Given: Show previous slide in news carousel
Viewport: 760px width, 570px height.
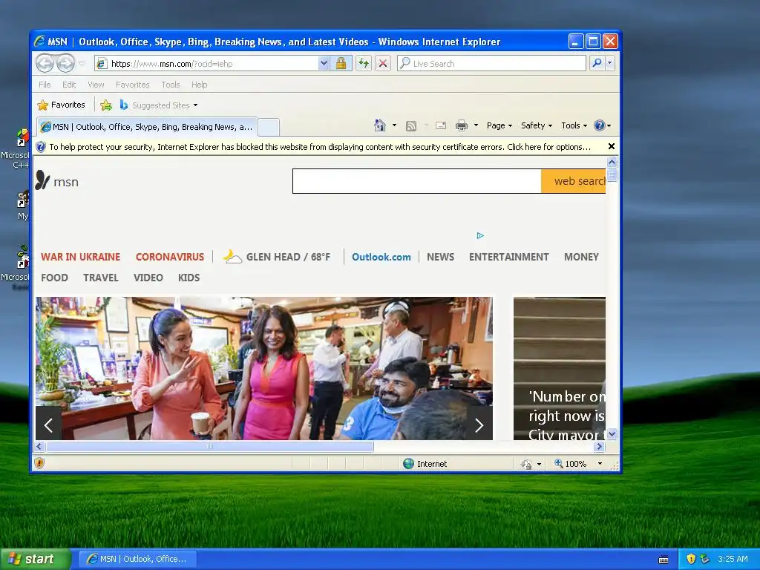Looking at the screenshot, I should coord(48,425).
